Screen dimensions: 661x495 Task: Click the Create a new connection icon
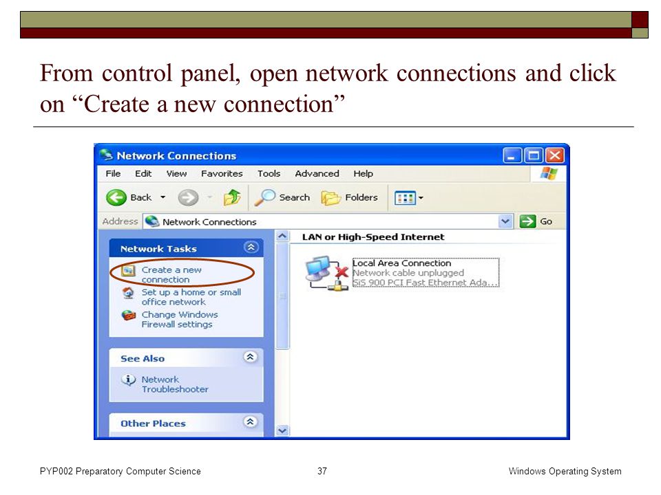tap(129, 270)
